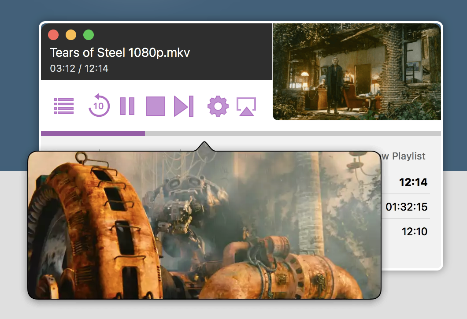
Task: Open AirPlay output icon
Action: 246,106
